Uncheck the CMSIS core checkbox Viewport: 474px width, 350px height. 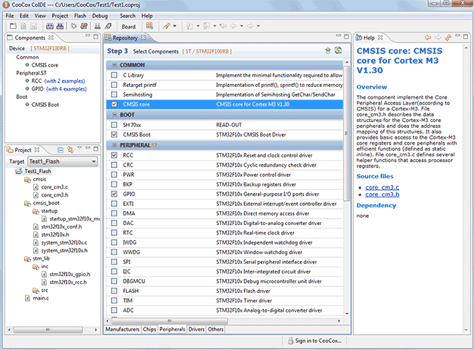point(114,104)
